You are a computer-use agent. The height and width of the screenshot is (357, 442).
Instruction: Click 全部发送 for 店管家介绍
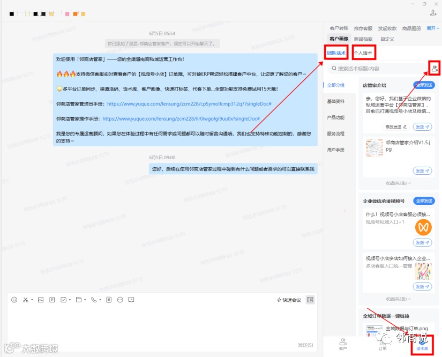pyautogui.click(x=424, y=85)
